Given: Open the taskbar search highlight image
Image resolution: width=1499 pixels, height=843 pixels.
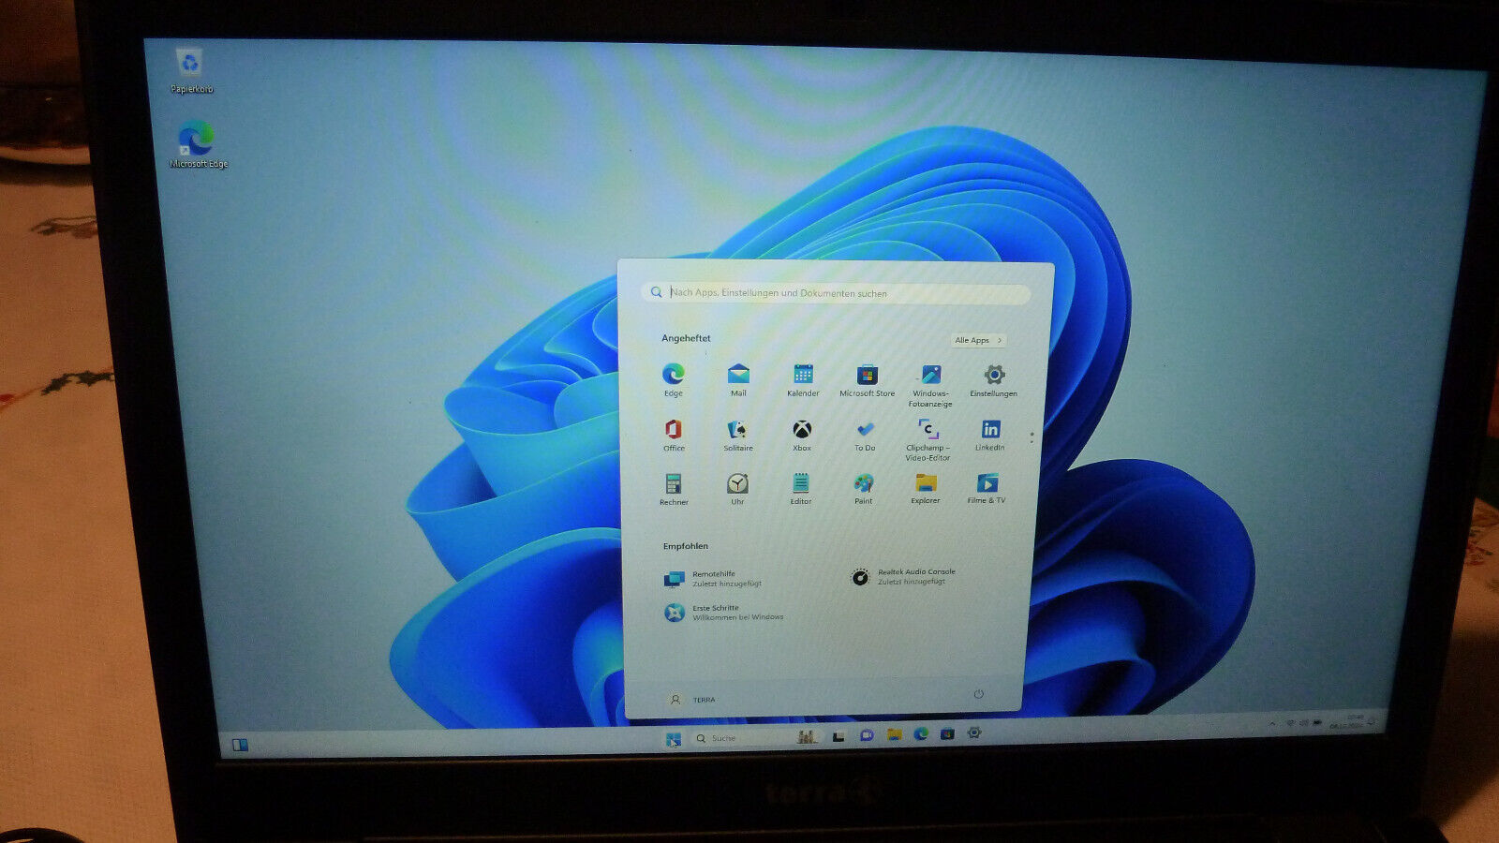Looking at the screenshot, I should [807, 737].
